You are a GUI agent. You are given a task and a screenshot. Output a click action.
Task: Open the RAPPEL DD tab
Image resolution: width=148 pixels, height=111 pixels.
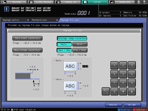click(x=68, y=2)
